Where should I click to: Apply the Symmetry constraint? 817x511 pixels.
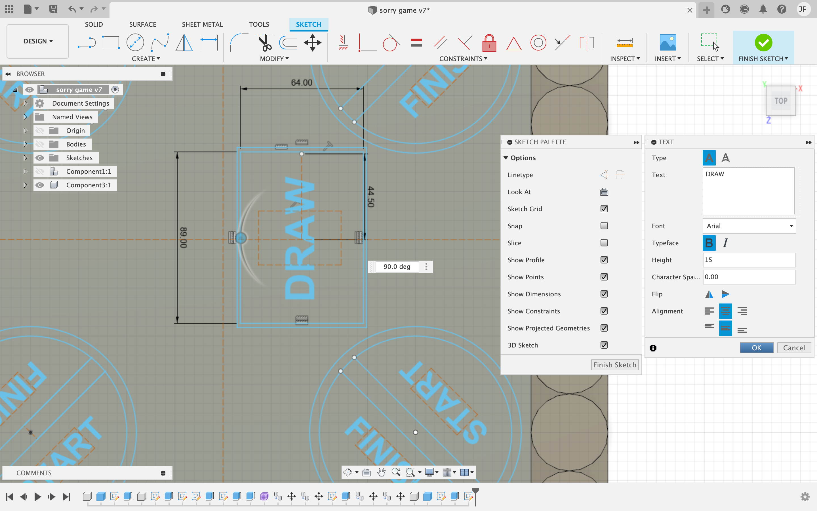[x=587, y=43]
